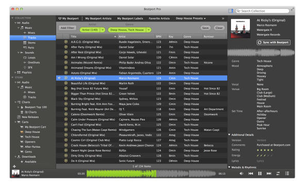Click speaker icon on At Ricky's row
304x189 pixels.
59,78
